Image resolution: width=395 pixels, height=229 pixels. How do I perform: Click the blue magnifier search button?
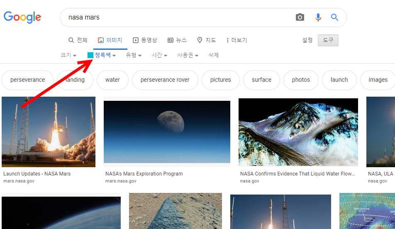(334, 17)
